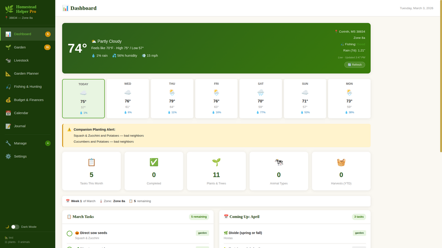Image resolution: width=442 pixels, height=248 pixels.
Task: Click the 3 tasks badge for April
Action: tap(359, 217)
